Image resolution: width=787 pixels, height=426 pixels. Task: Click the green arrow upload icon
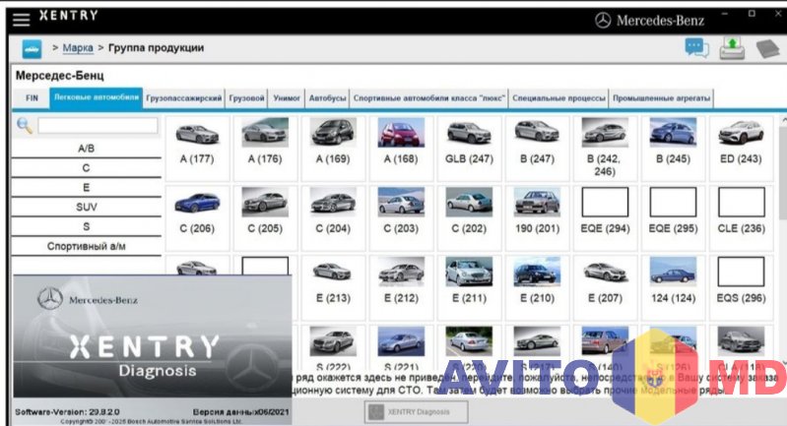tap(732, 48)
